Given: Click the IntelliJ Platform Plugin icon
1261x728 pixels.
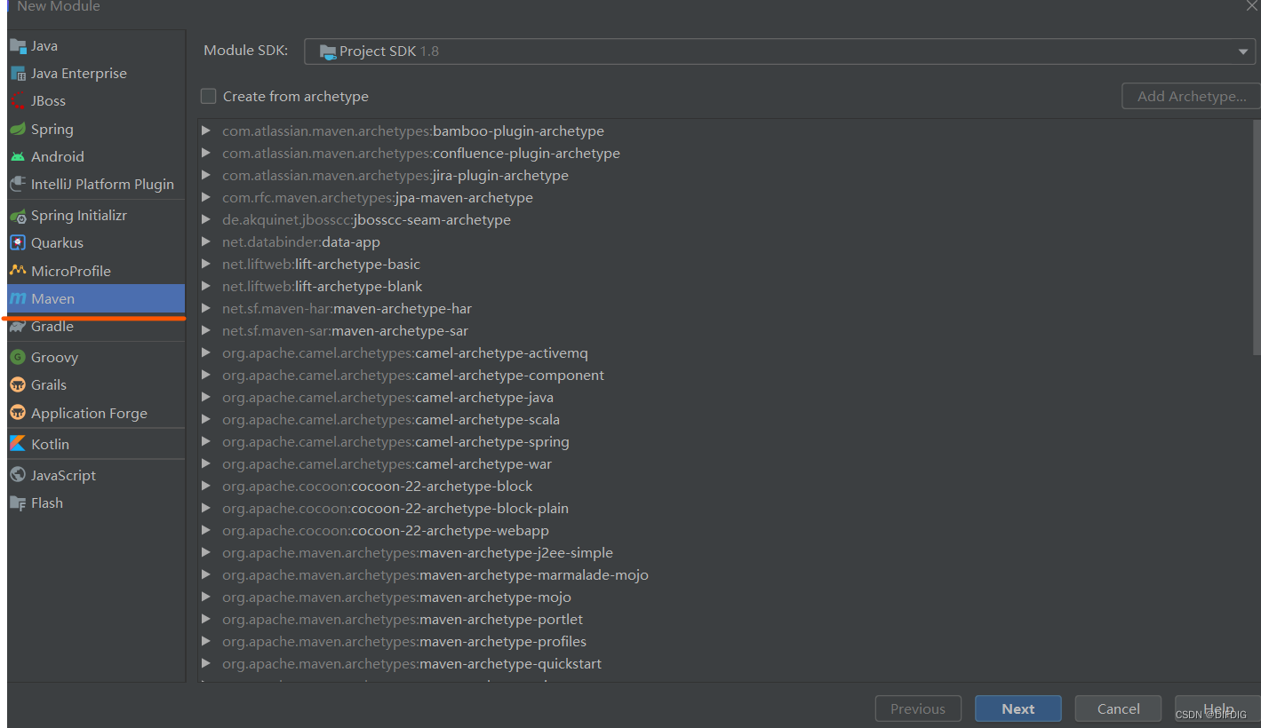Looking at the screenshot, I should pos(18,184).
